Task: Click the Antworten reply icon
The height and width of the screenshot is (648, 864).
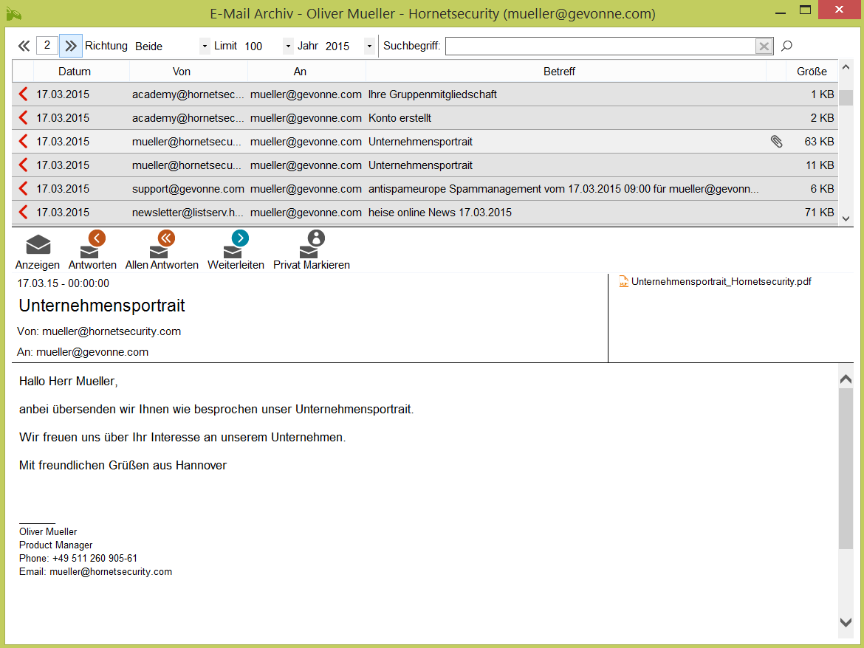Action: [x=92, y=244]
